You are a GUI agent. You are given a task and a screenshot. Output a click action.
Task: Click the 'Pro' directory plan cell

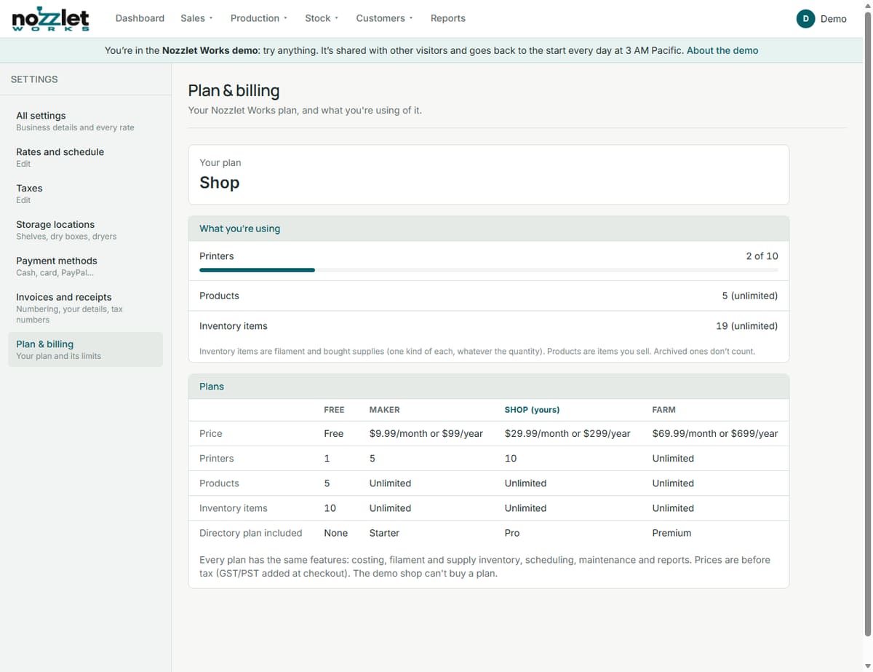tap(512, 533)
